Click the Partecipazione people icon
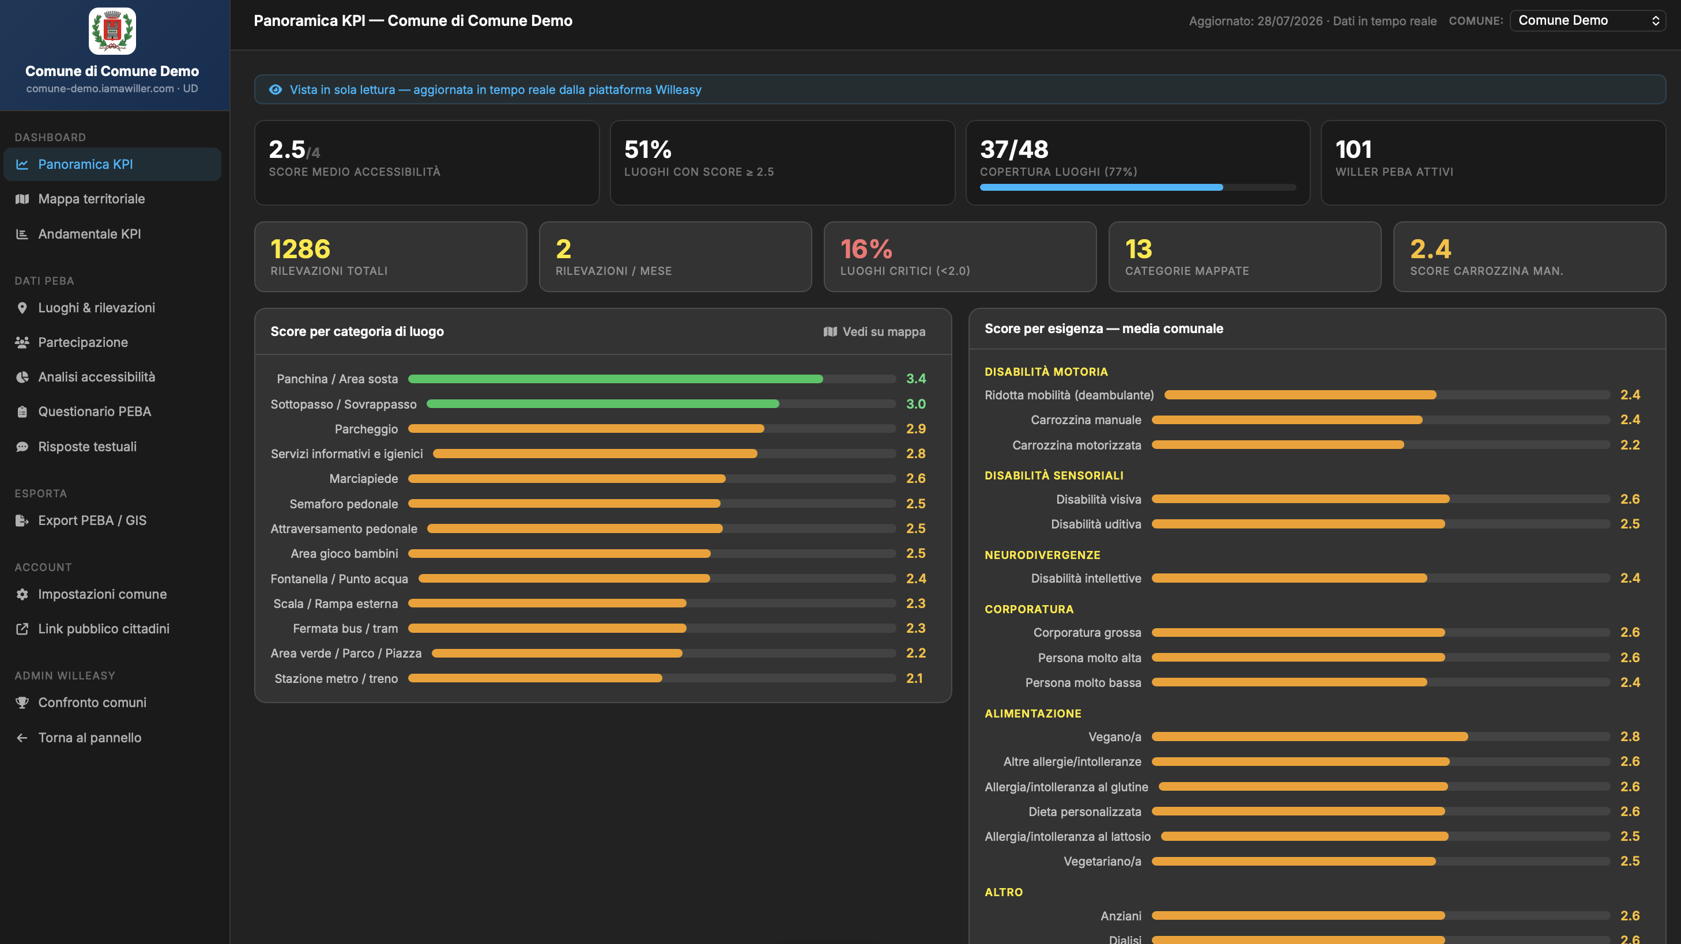Screen dimensions: 1681x944 (22, 342)
